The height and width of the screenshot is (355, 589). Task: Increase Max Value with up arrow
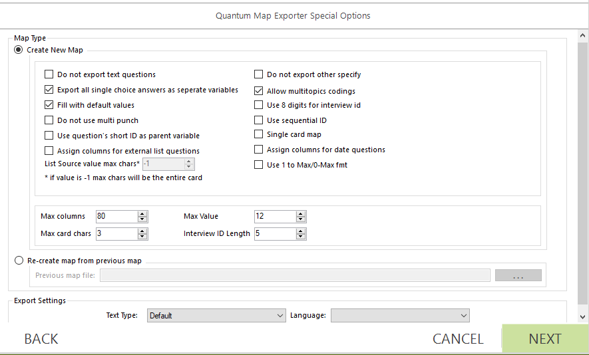301,213
